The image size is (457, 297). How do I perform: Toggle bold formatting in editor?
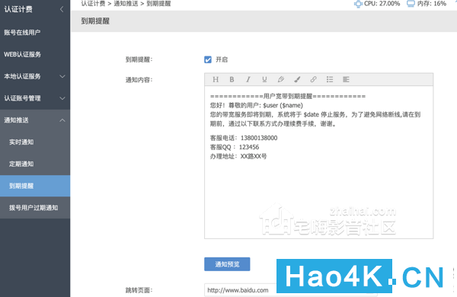pos(232,79)
